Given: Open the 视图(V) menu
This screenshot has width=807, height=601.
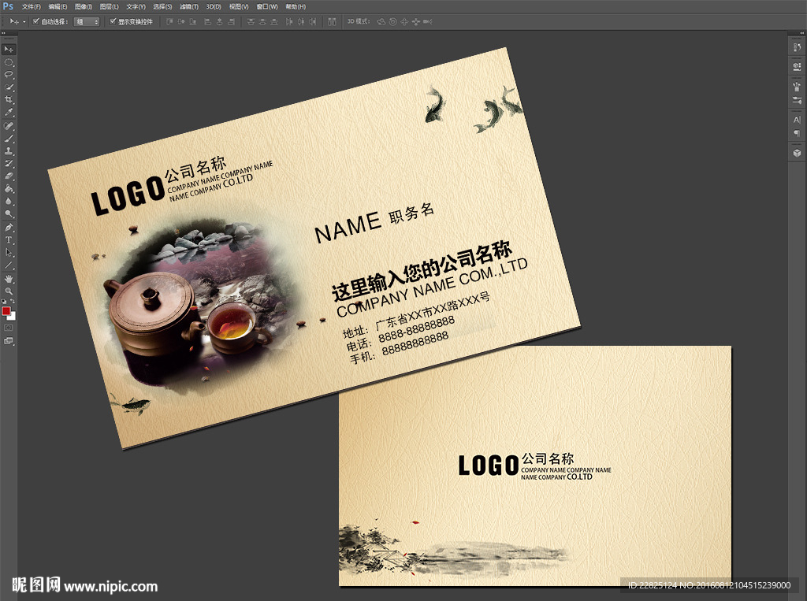Looking at the screenshot, I should pos(239,6).
